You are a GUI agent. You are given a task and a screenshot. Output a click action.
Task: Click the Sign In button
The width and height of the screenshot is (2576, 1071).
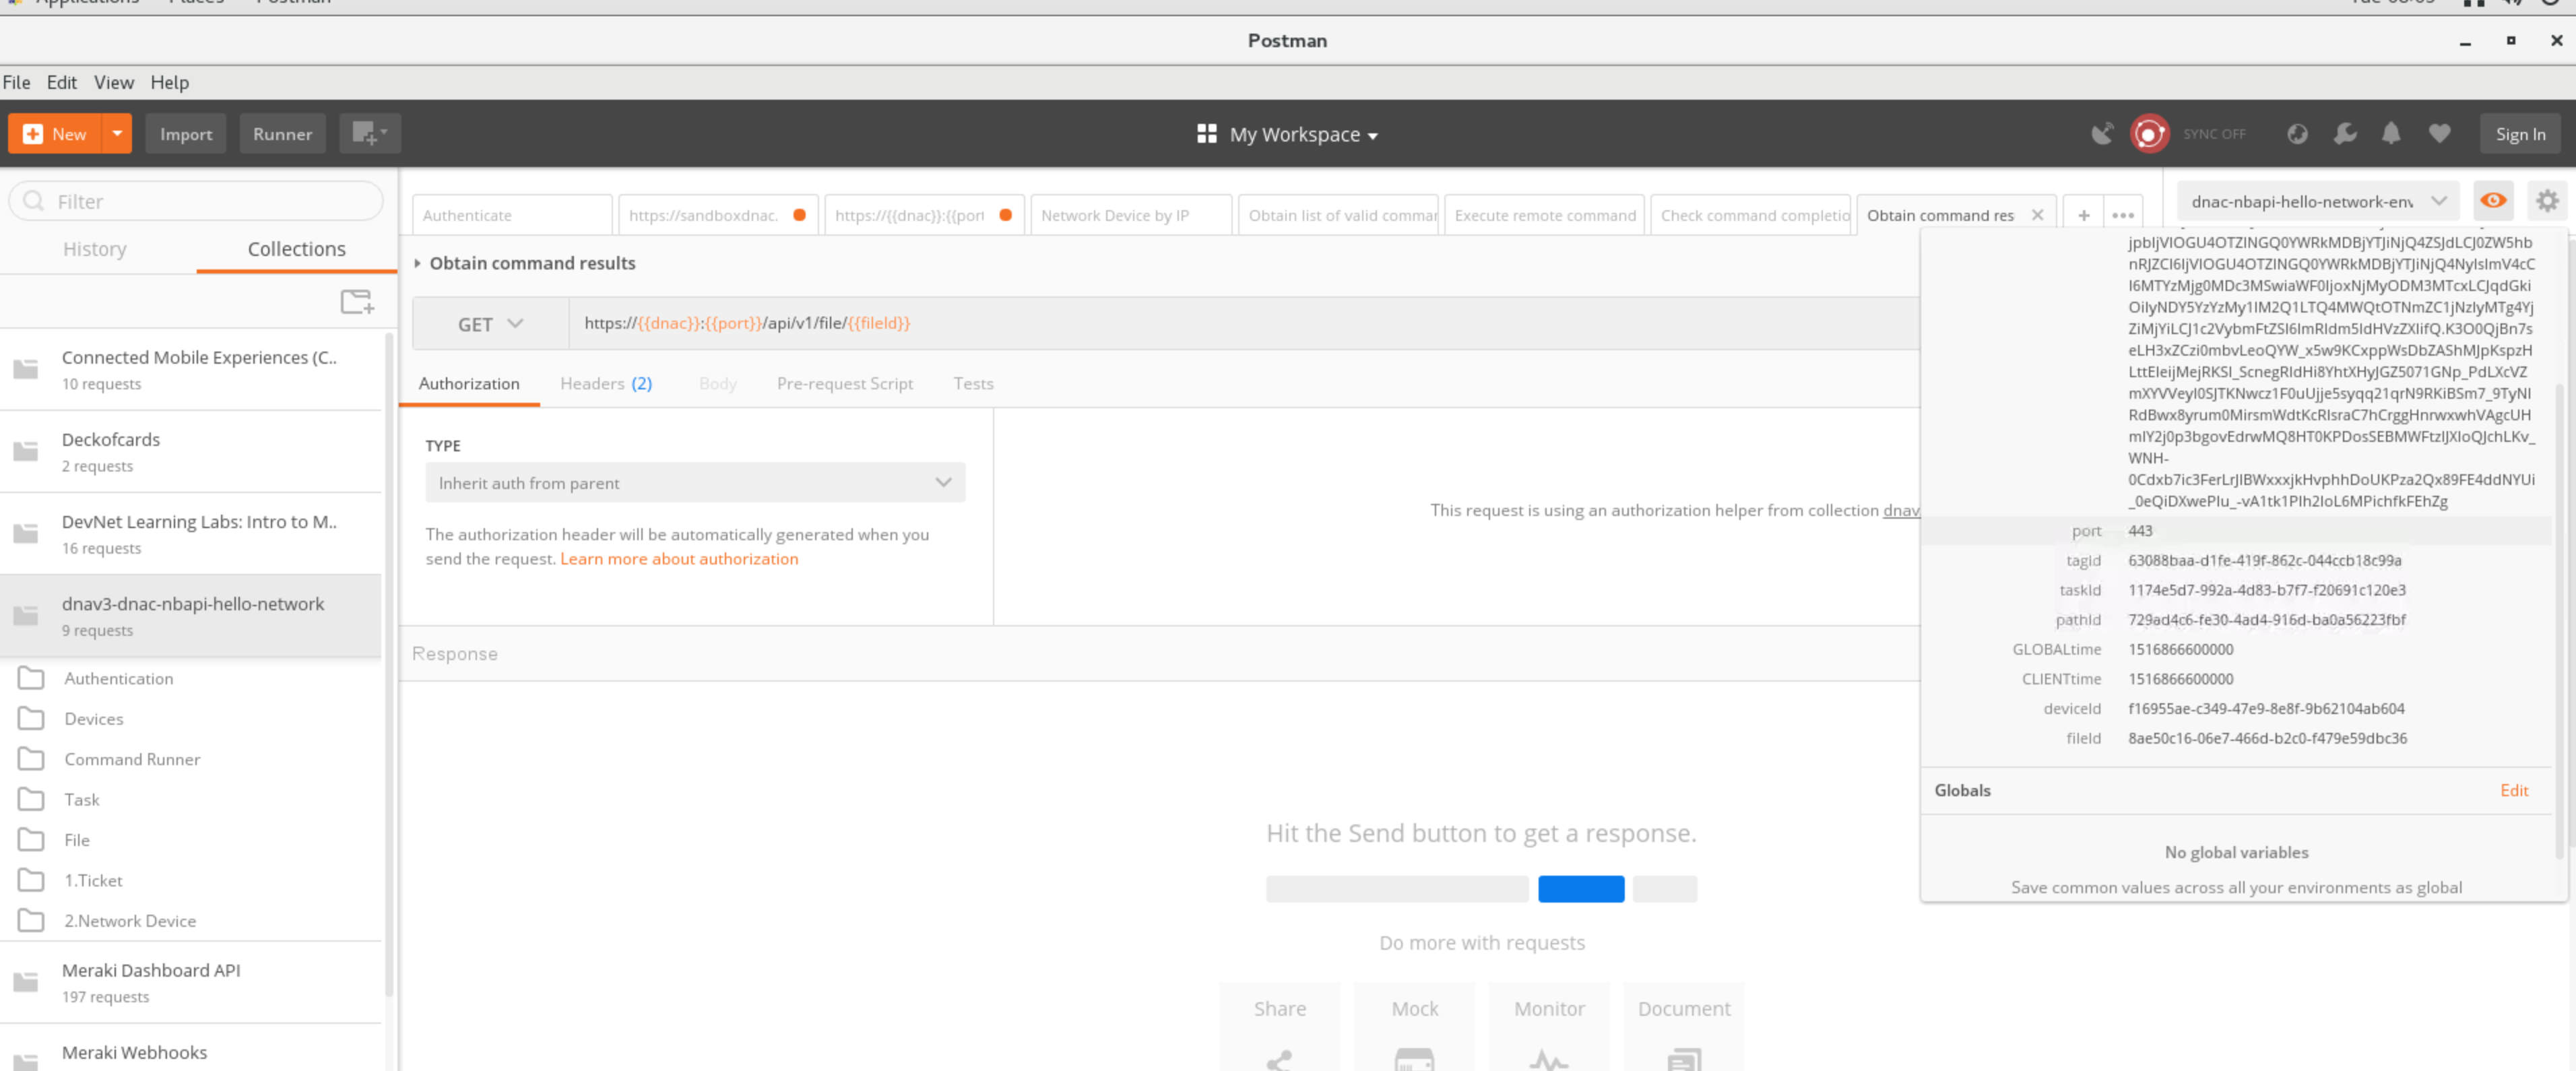tap(2520, 134)
